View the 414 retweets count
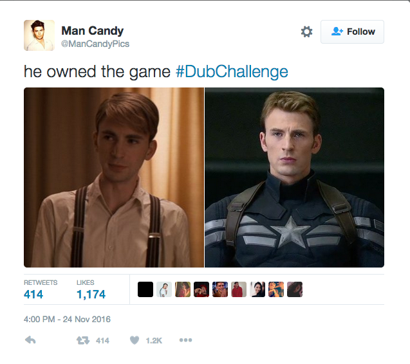 pyautogui.click(x=33, y=295)
